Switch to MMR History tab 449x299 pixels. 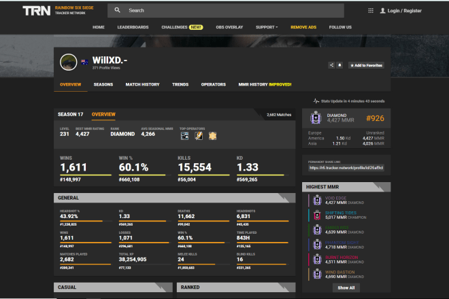coord(265,84)
